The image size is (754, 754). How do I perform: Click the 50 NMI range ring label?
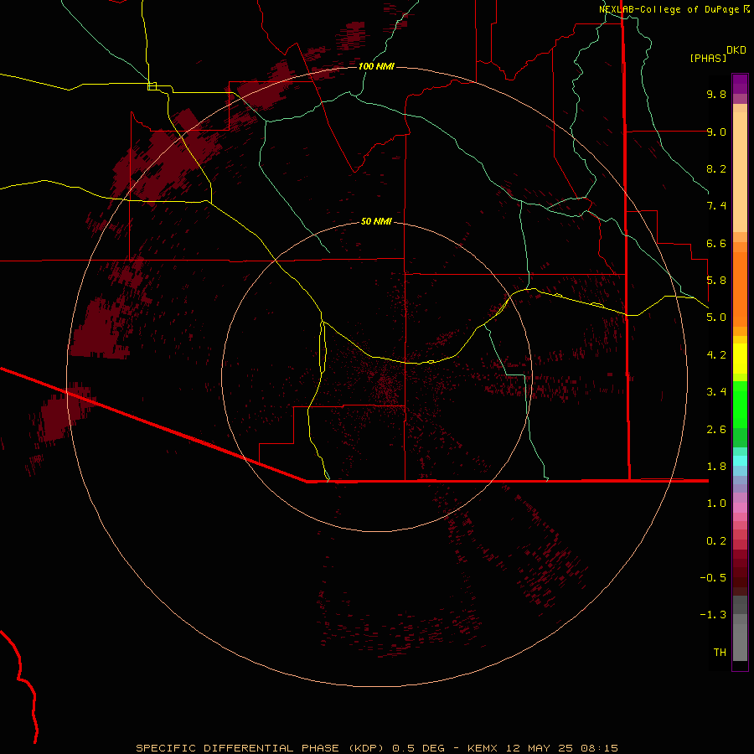pos(376,221)
